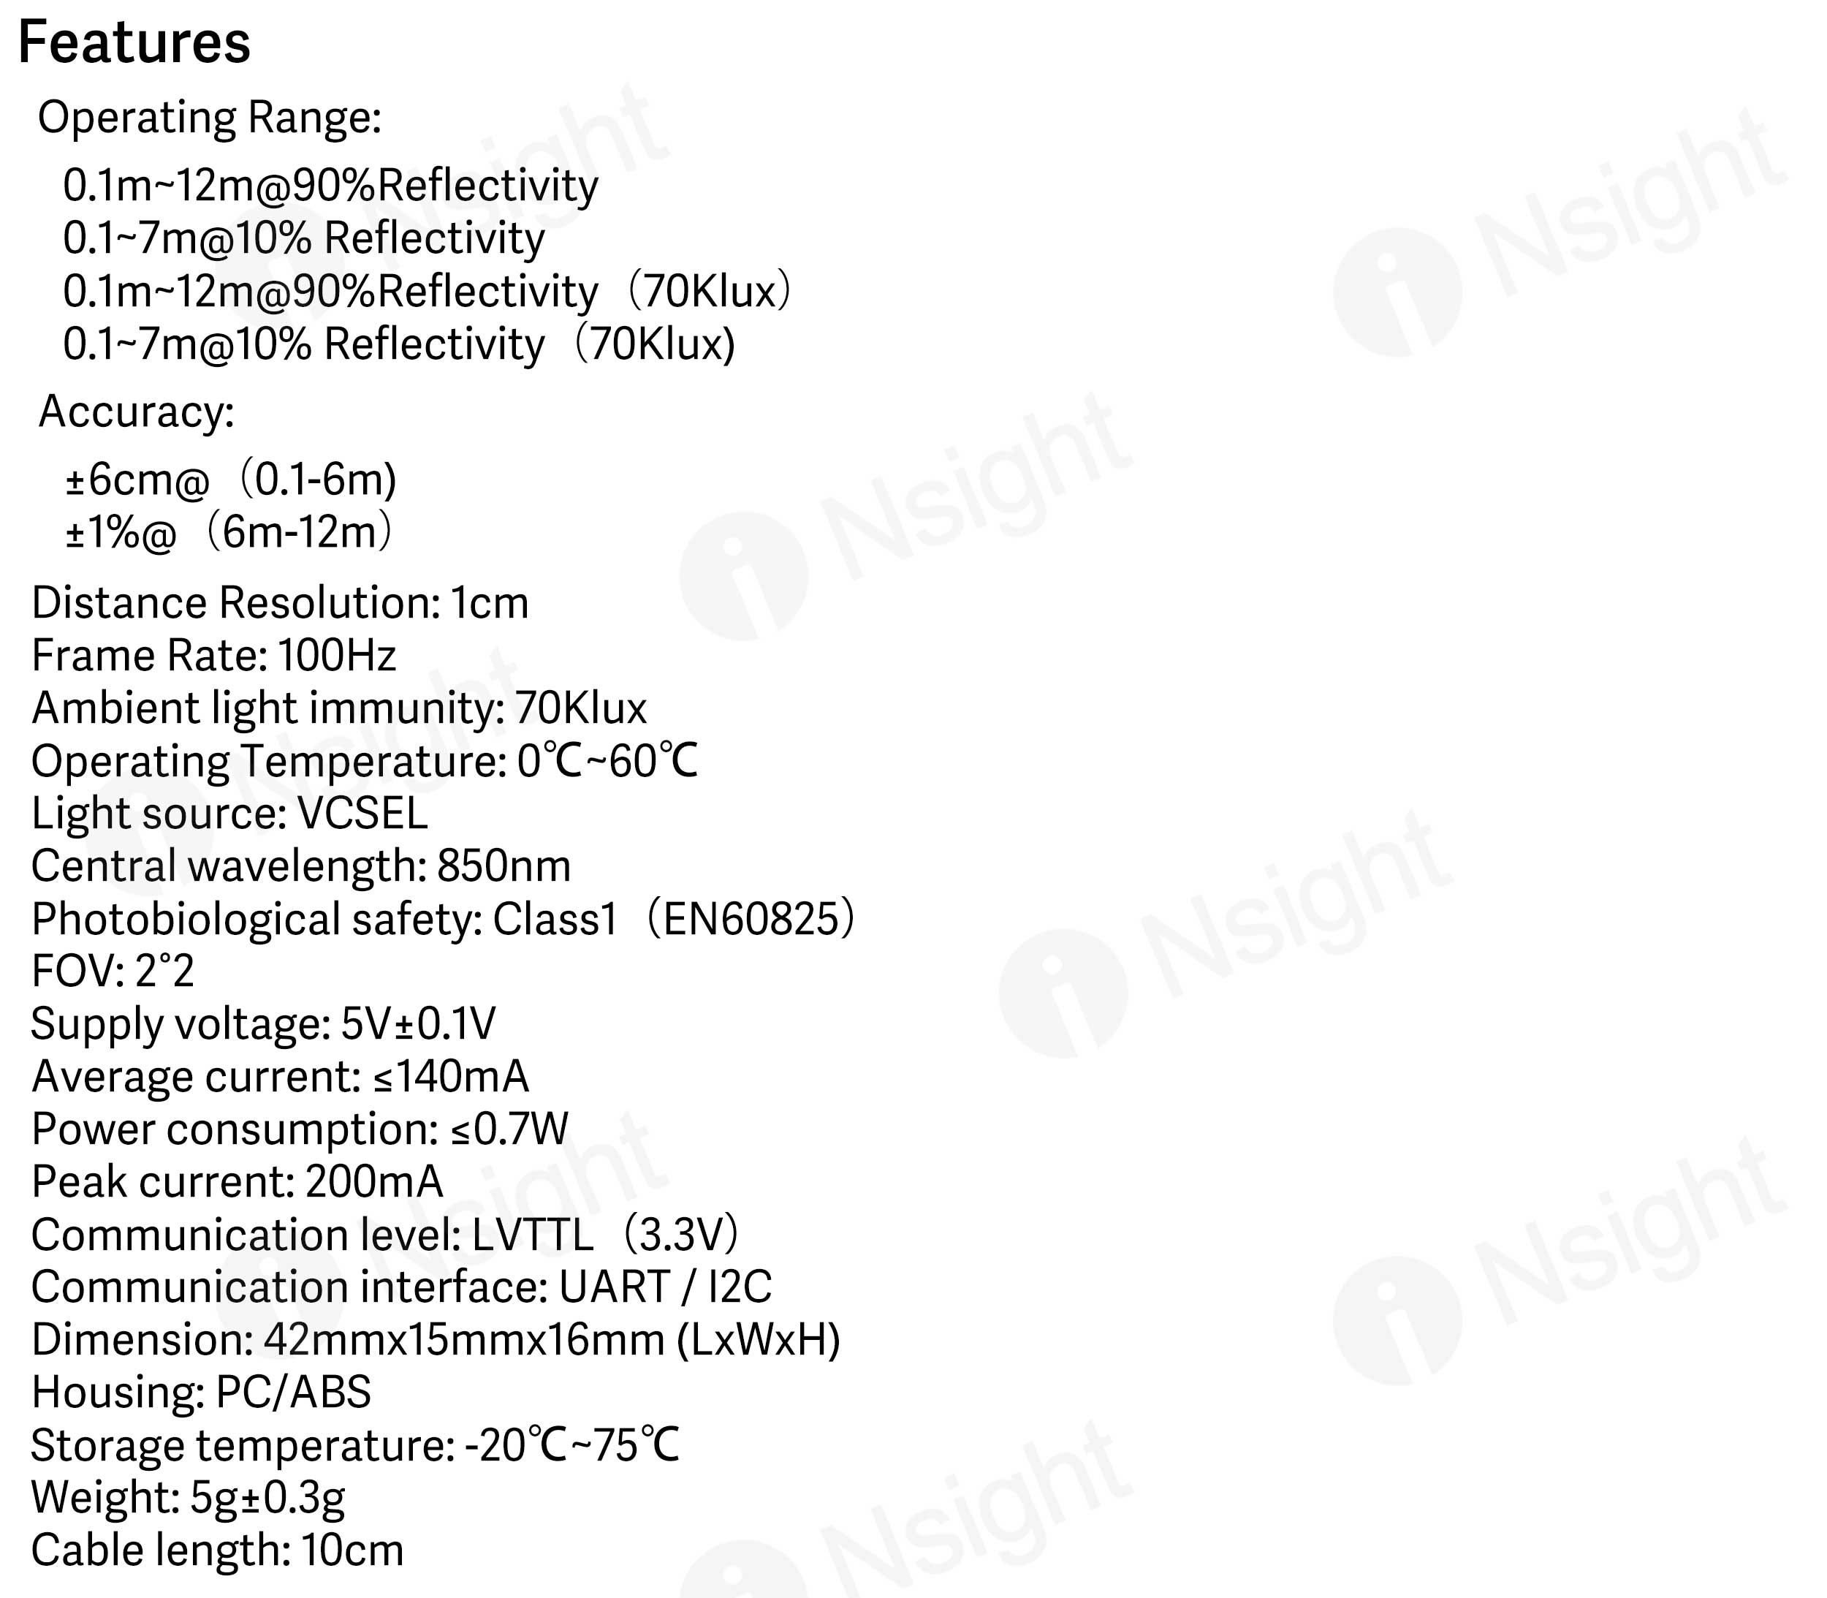The image size is (1827, 1598).
Task: Click the Accuracy label
Action: tap(137, 412)
